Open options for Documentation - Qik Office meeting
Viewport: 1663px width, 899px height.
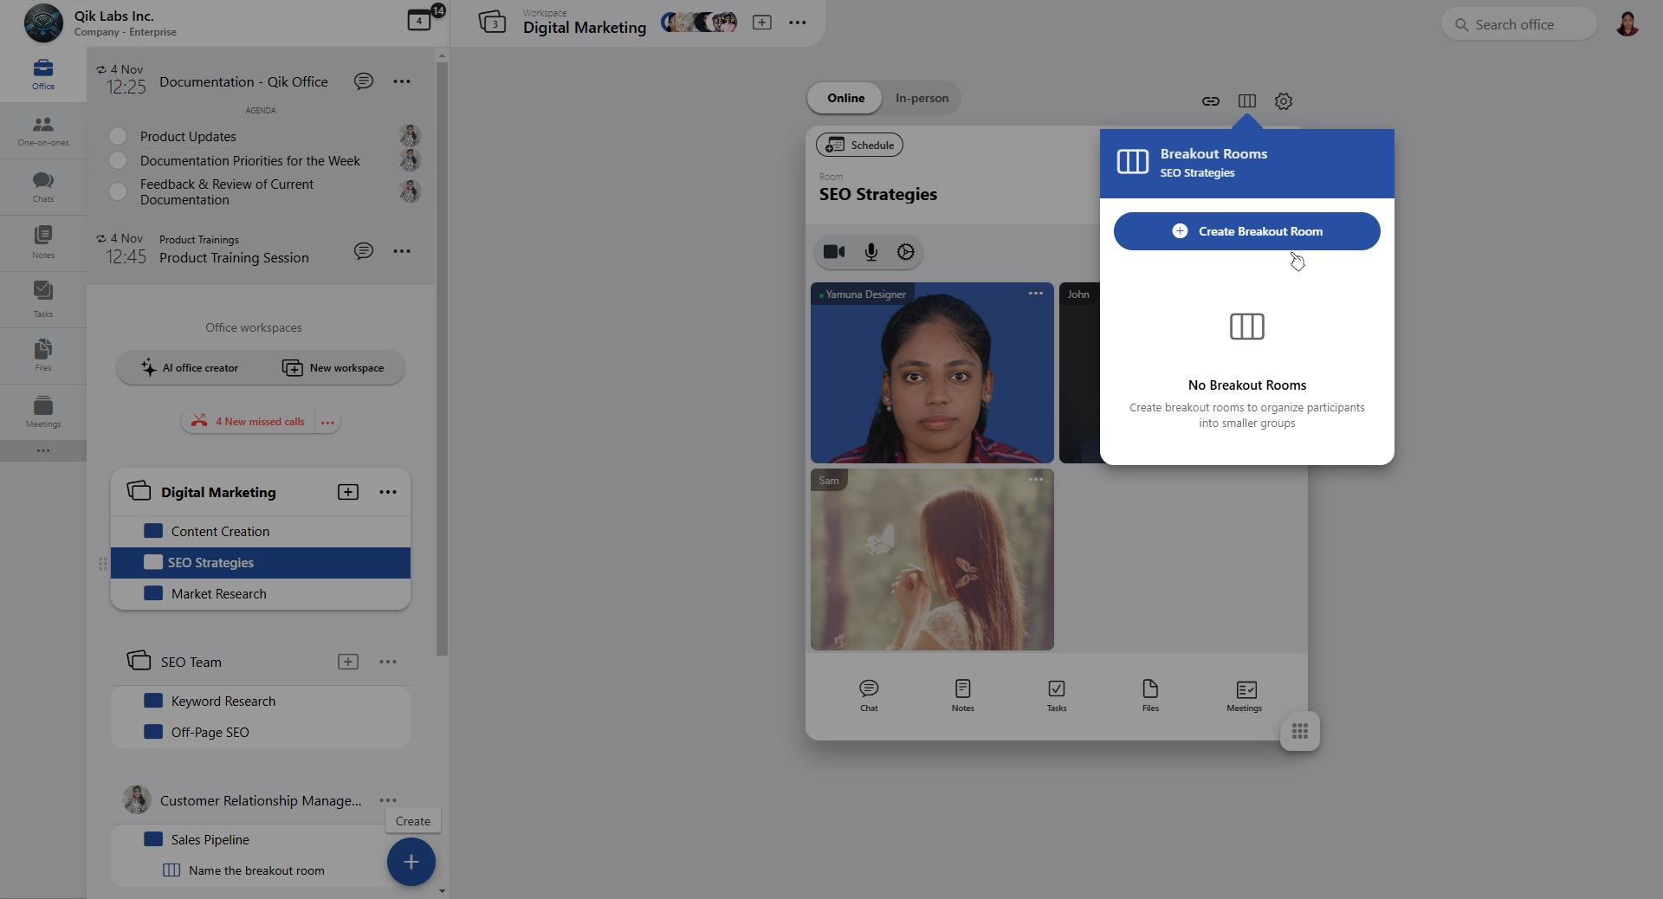[401, 81]
